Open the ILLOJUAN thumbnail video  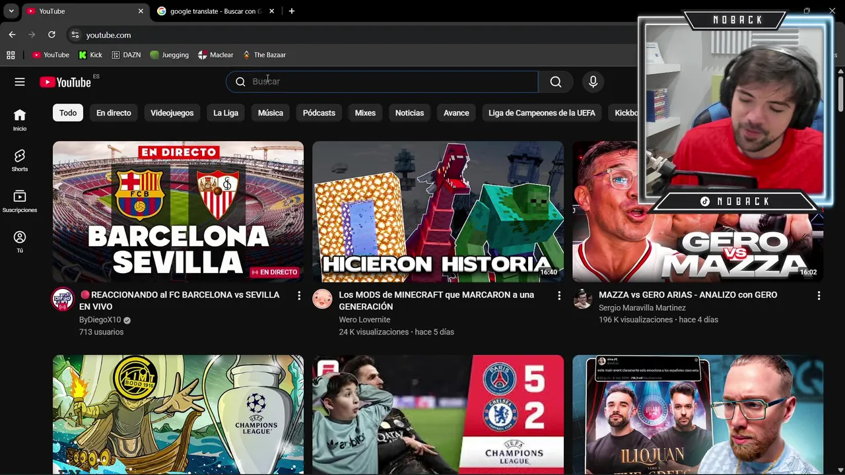[x=698, y=414]
